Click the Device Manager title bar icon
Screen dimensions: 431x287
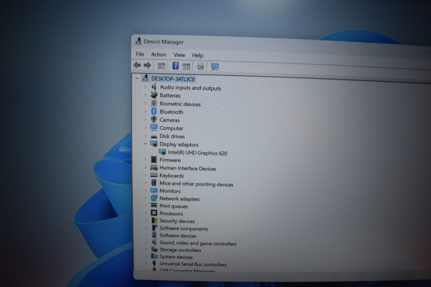[138, 41]
